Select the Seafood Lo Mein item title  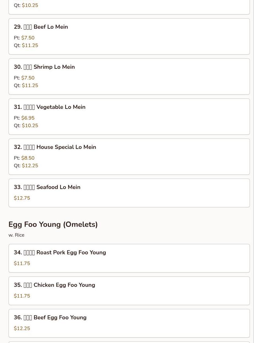click(x=47, y=187)
